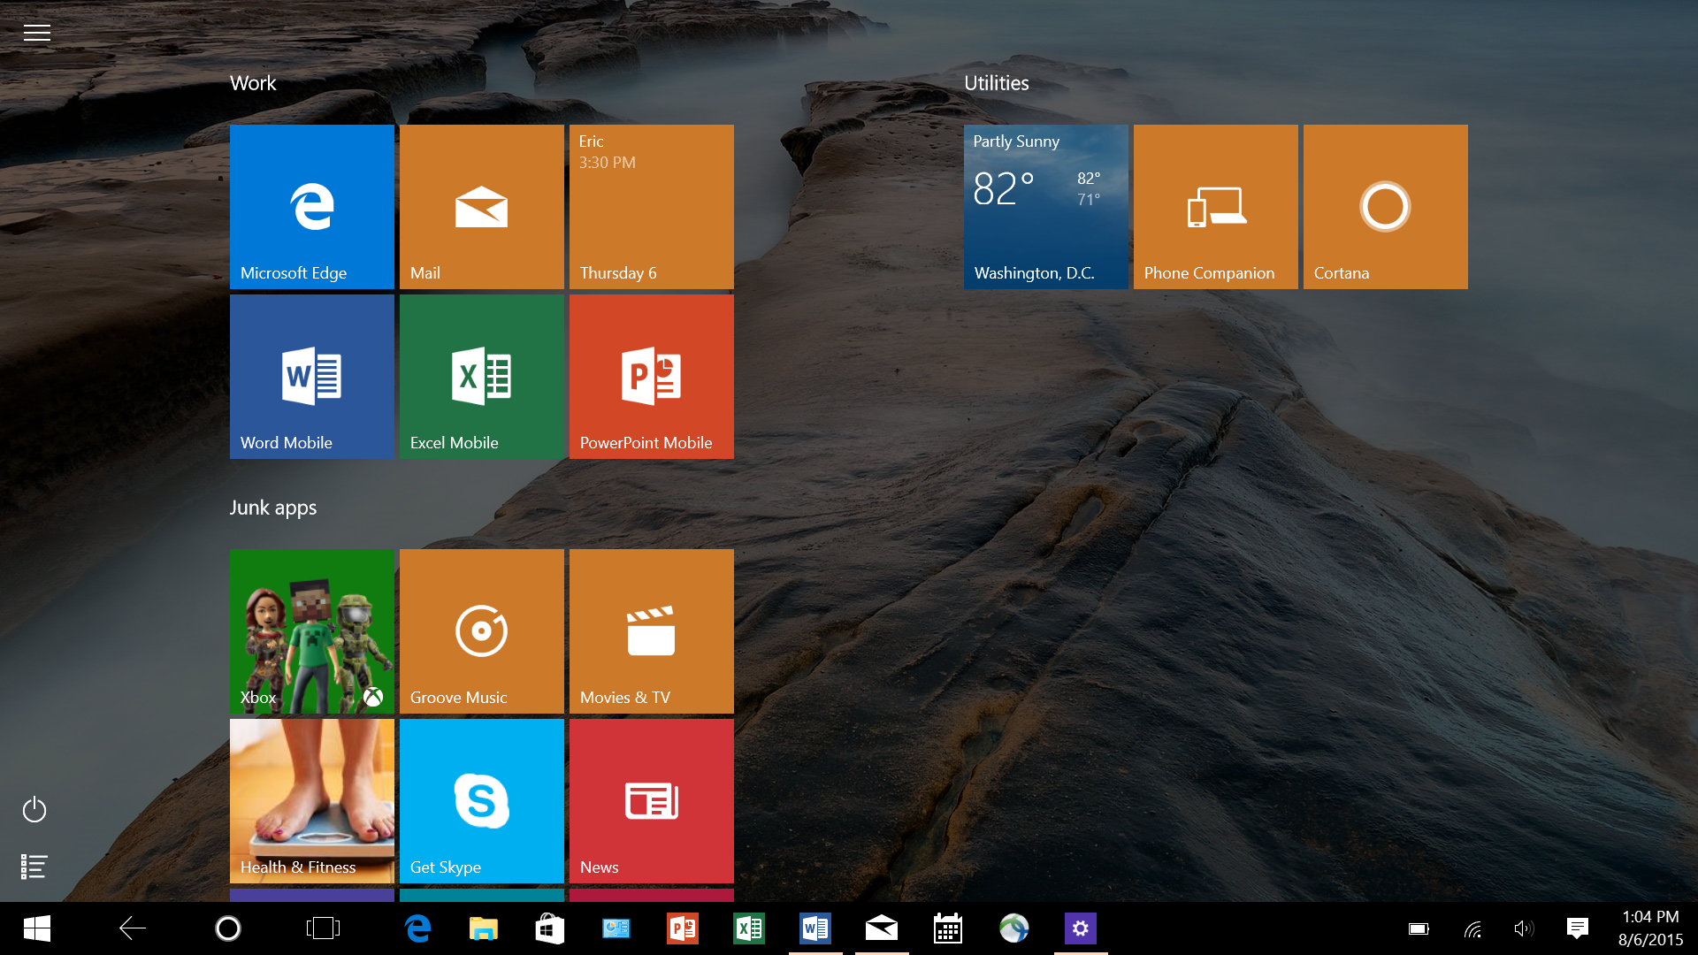This screenshot has height=955, width=1698.
Task: Launch the Microsoft Edge tile
Action: [x=312, y=207]
